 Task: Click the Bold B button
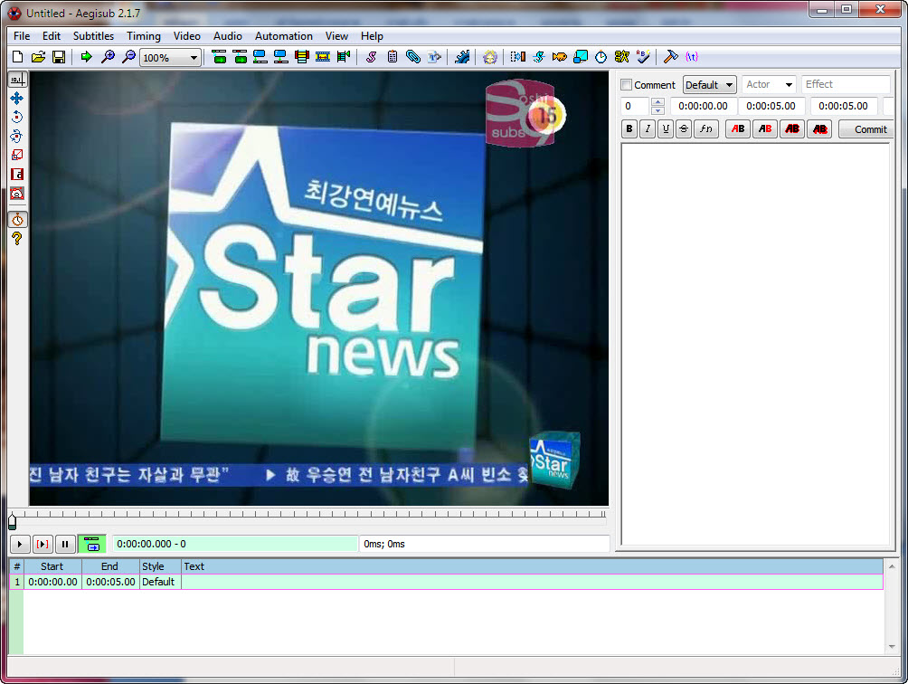[x=629, y=128]
